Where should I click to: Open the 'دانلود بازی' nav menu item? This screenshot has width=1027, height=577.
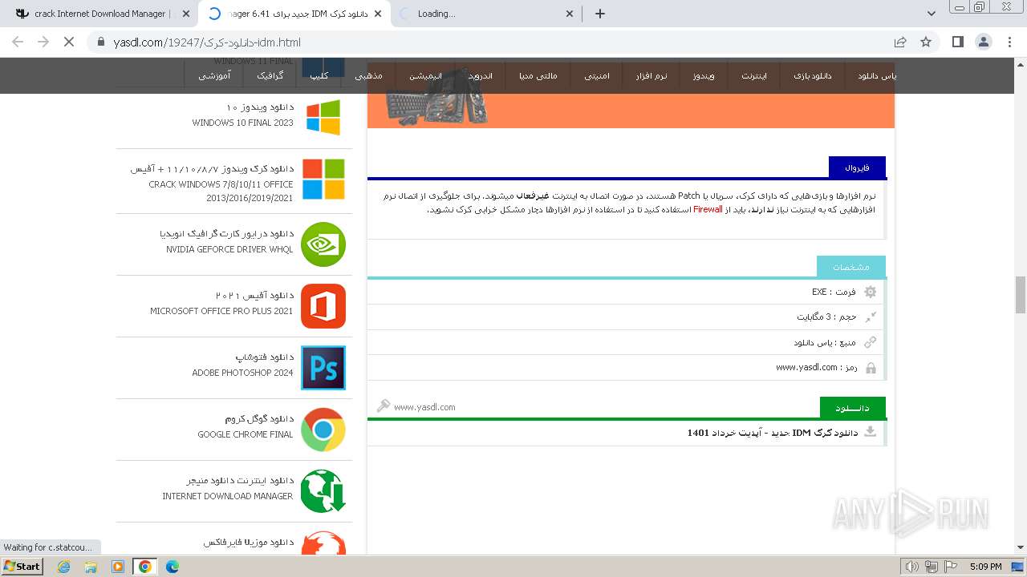813,76
